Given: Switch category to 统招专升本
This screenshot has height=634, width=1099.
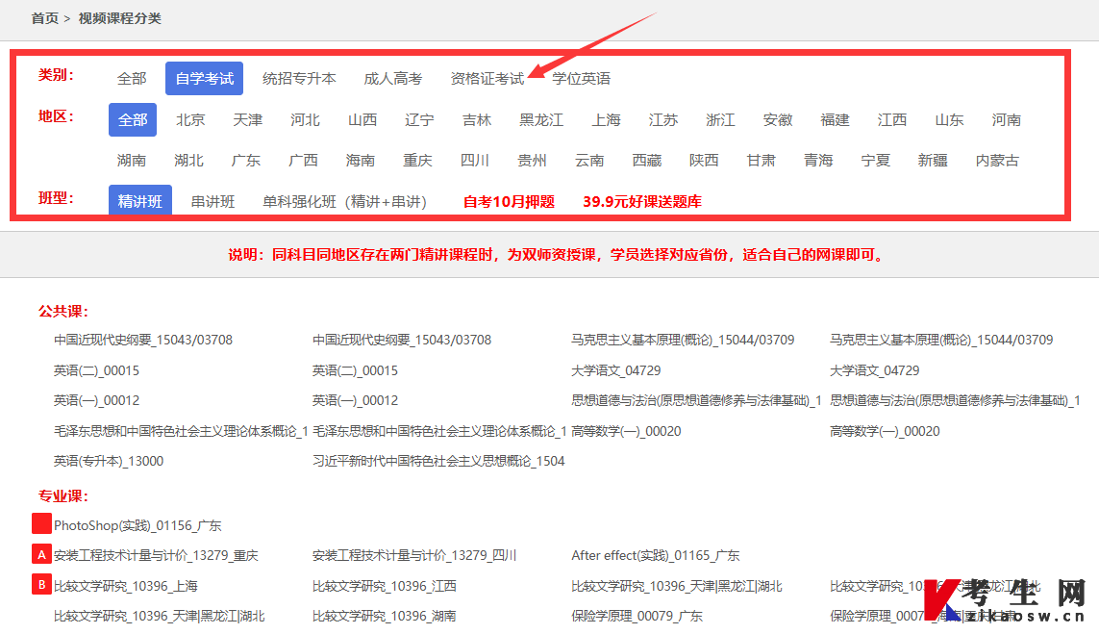Looking at the screenshot, I should (299, 79).
